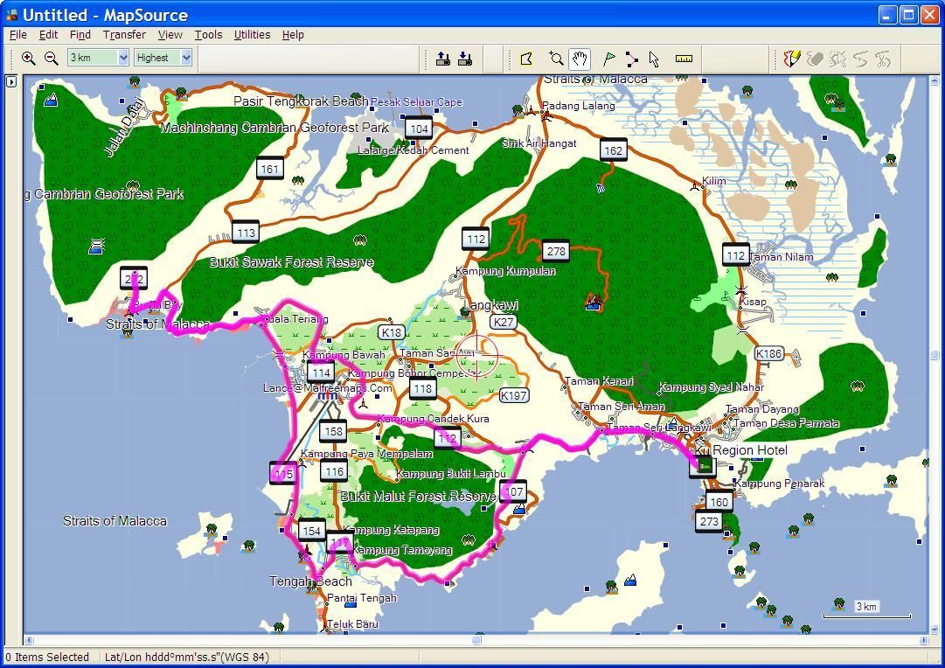This screenshot has height=668, width=945.
Task: Open the File menu
Action: [x=18, y=34]
